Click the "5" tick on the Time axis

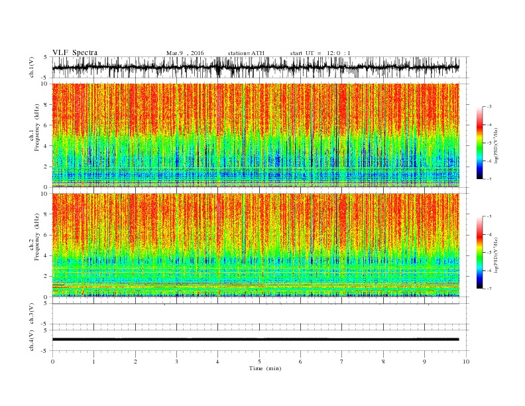(x=259, y=362)
